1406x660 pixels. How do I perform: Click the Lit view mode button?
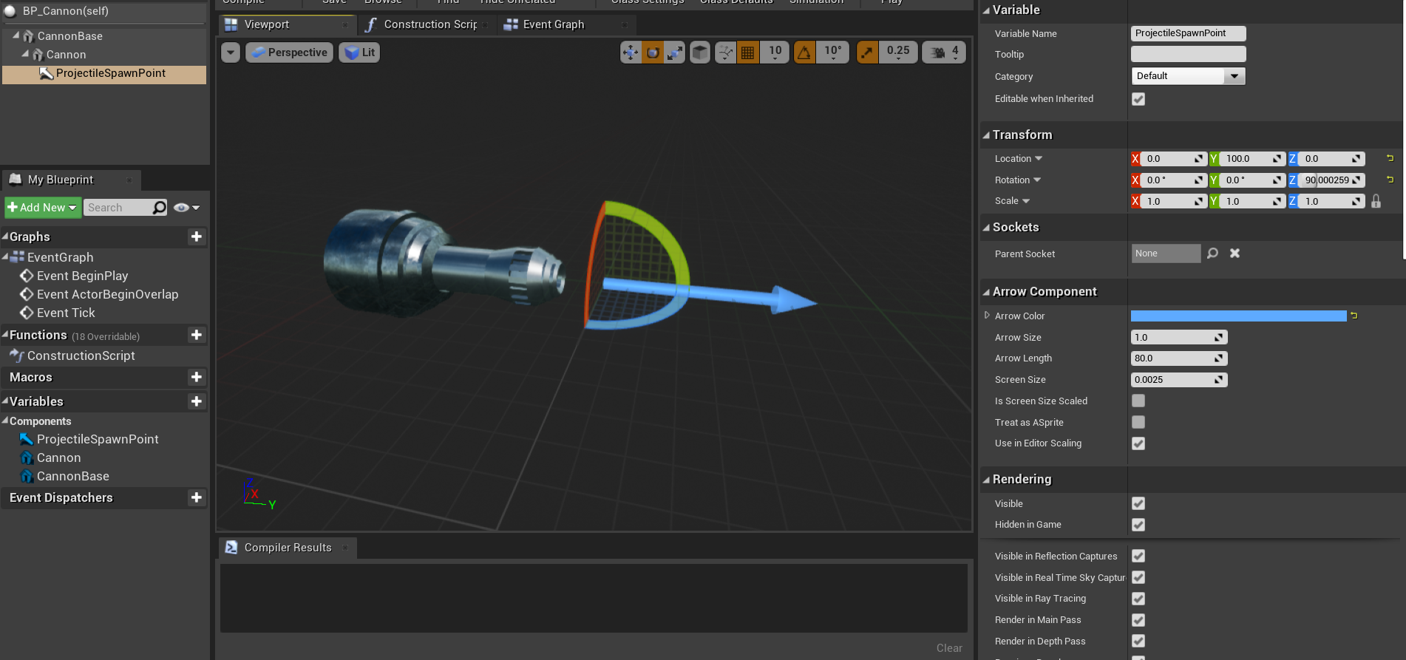coord(359,52)
